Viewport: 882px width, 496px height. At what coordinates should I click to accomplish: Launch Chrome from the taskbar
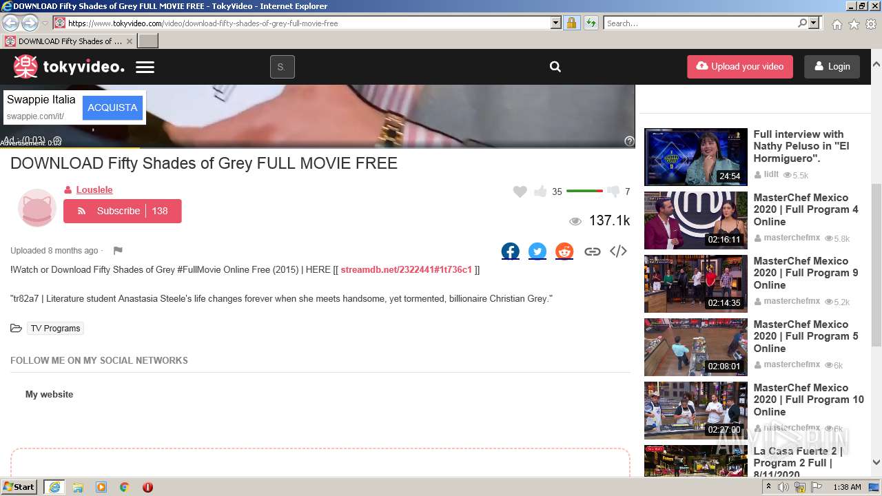point(124,487)
